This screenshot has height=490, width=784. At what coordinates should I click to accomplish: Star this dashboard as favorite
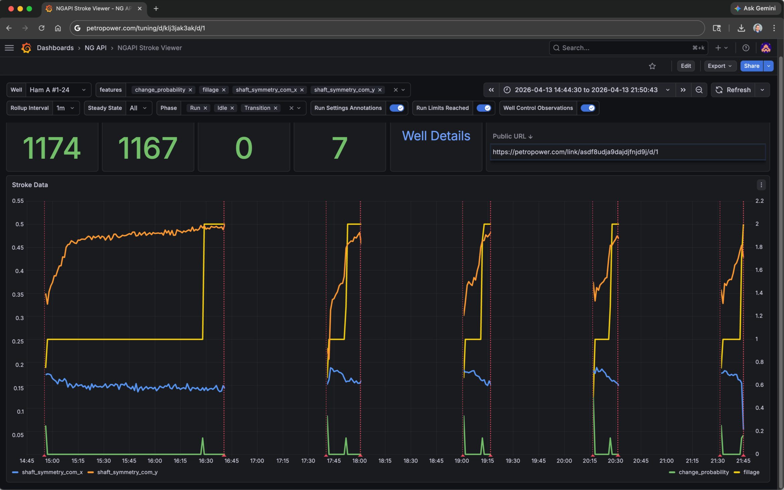click(x=652, y=66)
